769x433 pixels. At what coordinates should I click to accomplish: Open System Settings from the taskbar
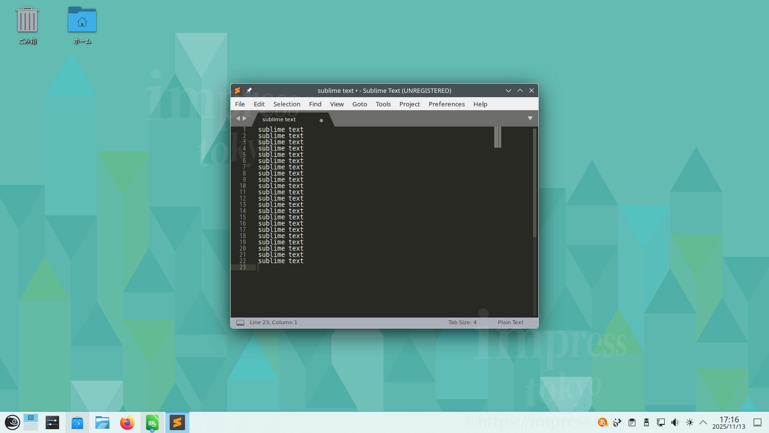coord(52,422)
